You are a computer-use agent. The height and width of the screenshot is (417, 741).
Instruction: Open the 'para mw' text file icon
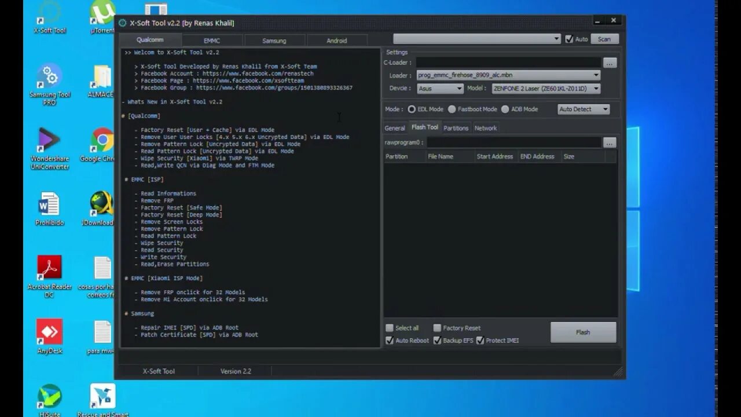(101, 336)
